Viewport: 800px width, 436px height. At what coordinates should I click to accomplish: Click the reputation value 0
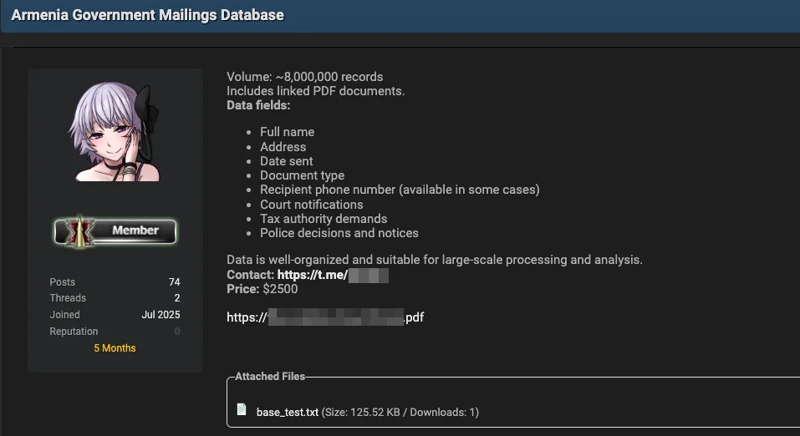(x=176, y=332)
